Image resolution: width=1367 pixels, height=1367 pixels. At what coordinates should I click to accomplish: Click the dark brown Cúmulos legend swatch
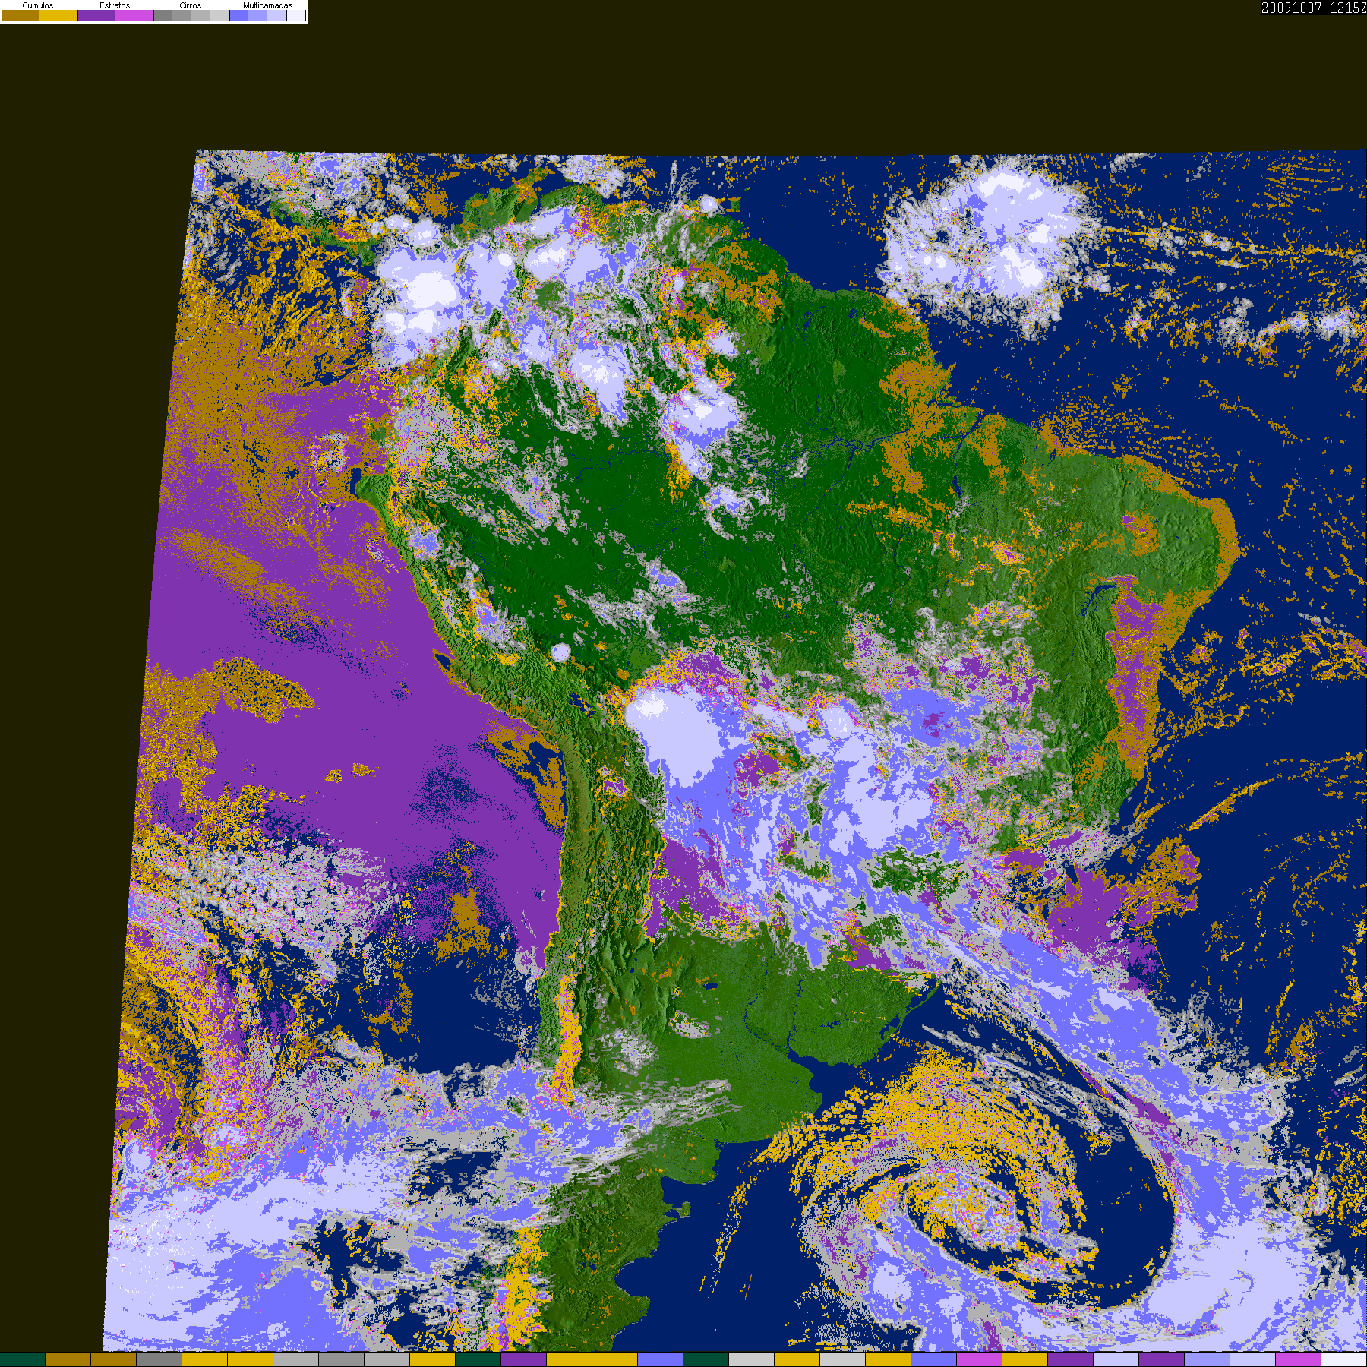21,16
